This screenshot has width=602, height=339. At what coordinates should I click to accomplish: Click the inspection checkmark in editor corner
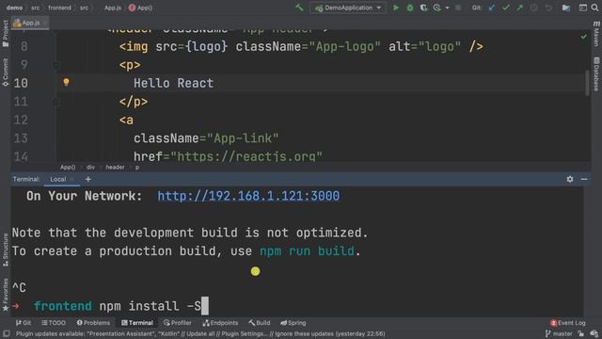pyautogui.click(x=583, y=37)
